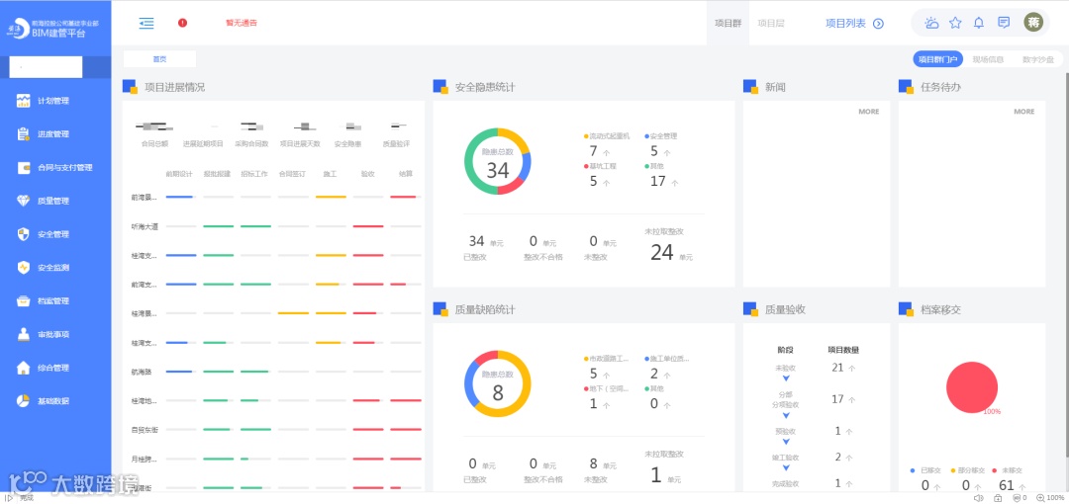Click MORE in the 任务待办 panel
Screen dimensions: 1069x504
coord(1024,111)
